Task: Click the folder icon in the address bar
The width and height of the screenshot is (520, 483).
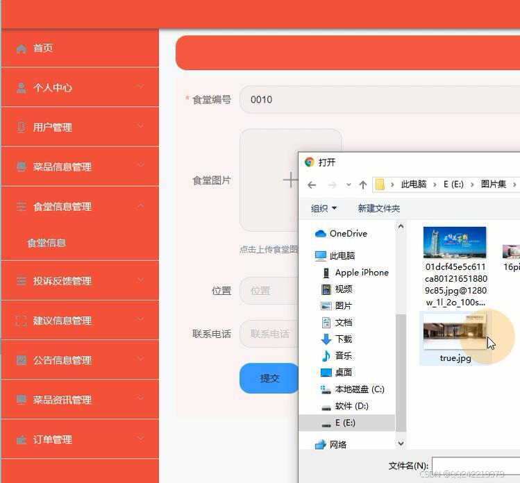Action: (x=380, y=185)
